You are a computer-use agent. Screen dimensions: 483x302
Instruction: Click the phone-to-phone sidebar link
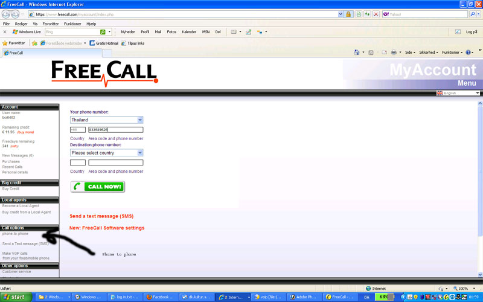[x=15, y=234]
